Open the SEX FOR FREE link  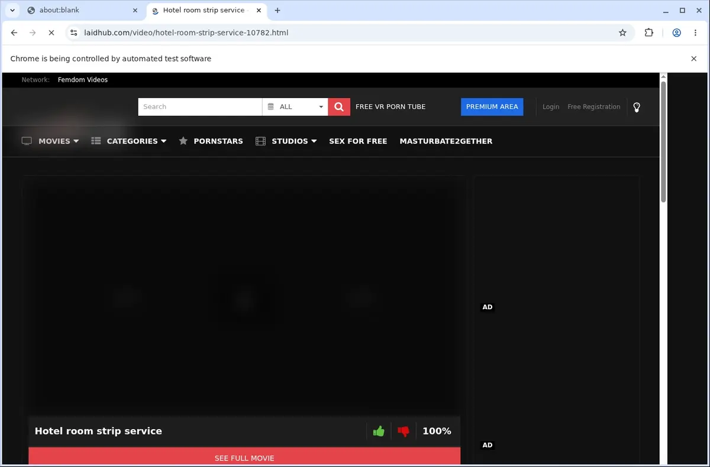click(x=358, y=141)
